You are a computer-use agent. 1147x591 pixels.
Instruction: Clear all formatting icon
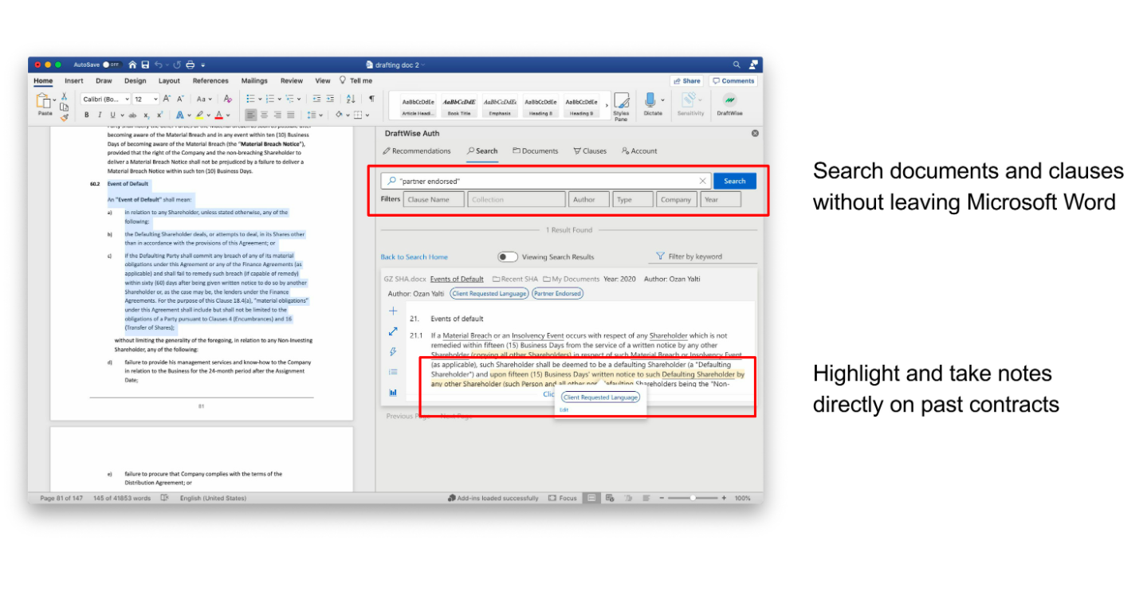point(228,99)
